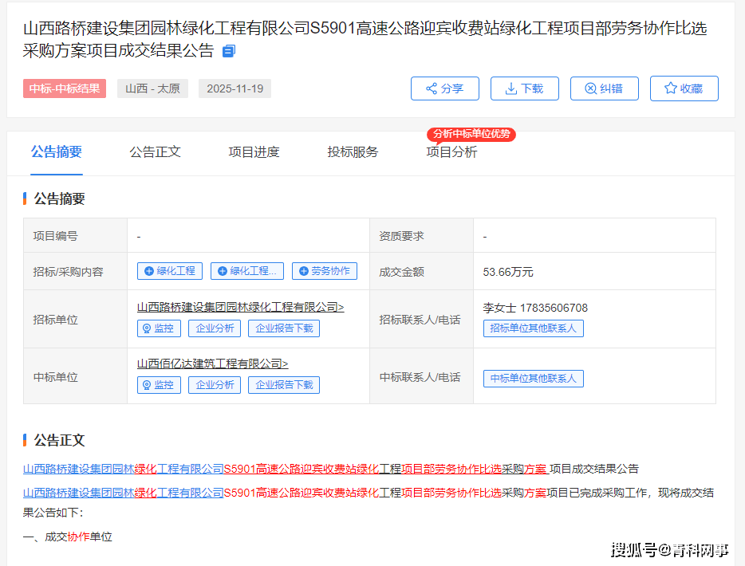Click the 纠错 error correction button

(604, 88)
